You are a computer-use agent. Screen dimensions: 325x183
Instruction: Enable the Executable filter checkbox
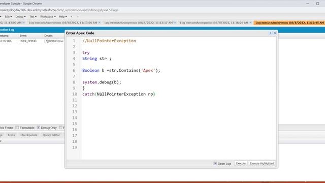(x=17, y=128)
